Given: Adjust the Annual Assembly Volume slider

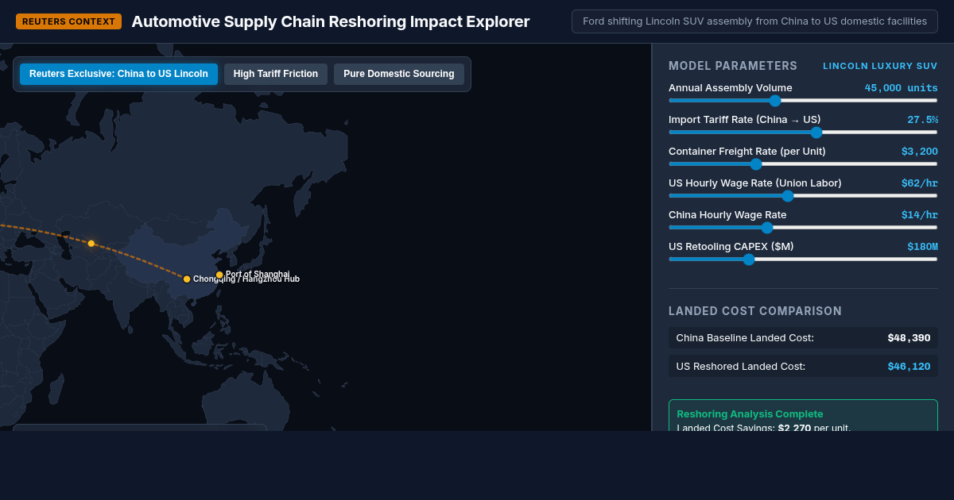Looking at the screenshot, I should click(x=803, y=100).
